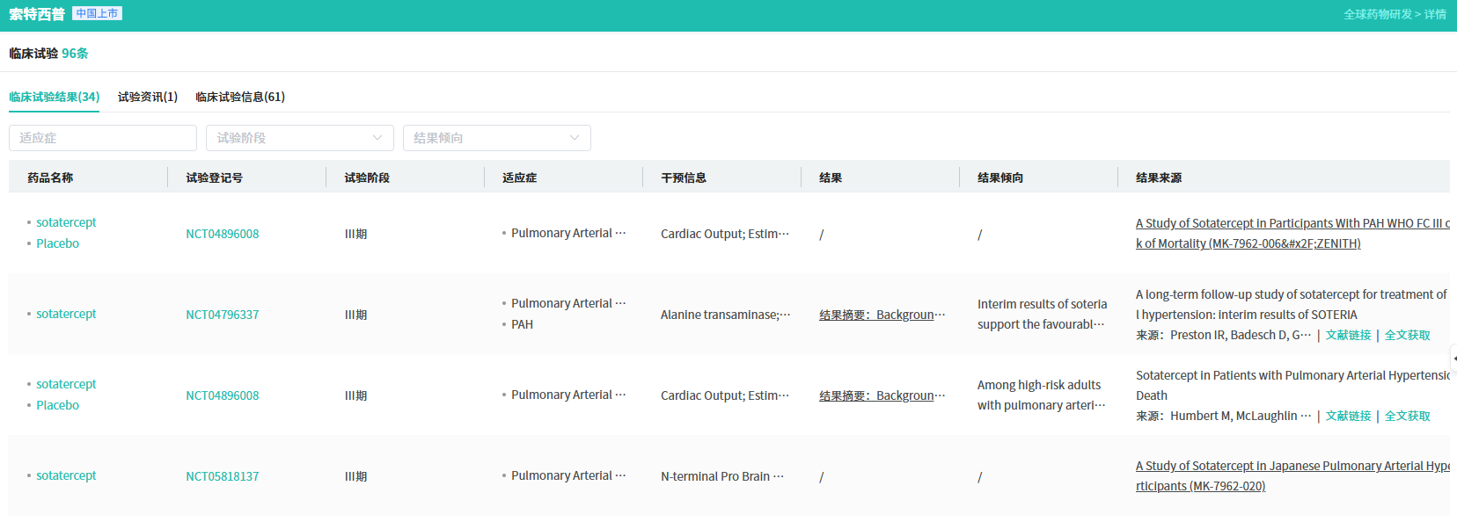Viewport: 1457px width, 522px height.
Task: Click sotatercept in the last table row
Action: [x=66, y=475]
